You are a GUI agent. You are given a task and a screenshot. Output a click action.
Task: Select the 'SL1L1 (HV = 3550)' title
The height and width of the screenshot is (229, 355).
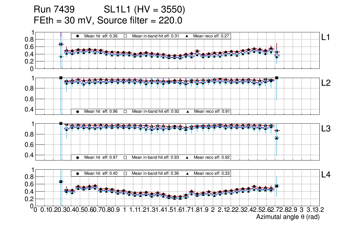(144, 10)
